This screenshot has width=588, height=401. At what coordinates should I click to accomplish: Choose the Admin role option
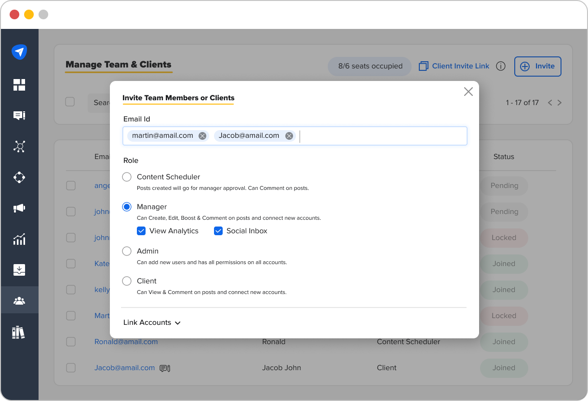pyautogui.click(x=126, y=251)
